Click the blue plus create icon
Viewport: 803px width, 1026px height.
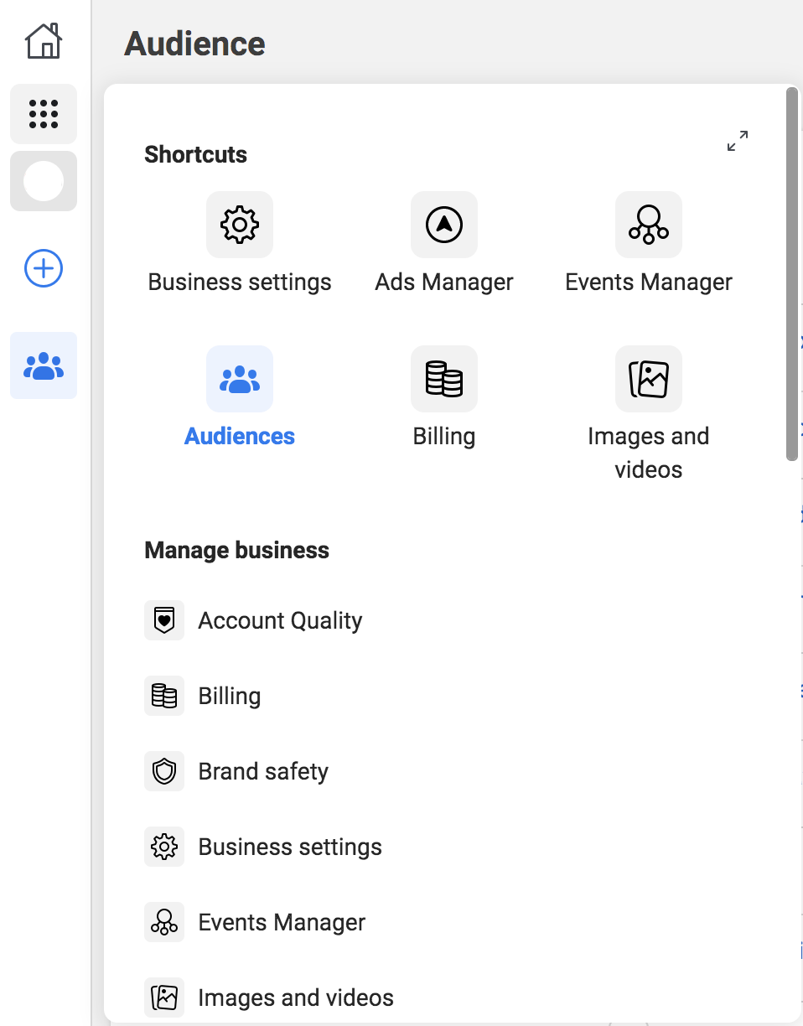click(44, 268)
